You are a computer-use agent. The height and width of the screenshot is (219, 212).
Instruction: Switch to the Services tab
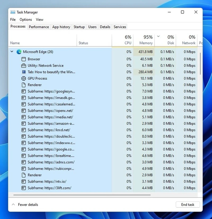[120, 27]
